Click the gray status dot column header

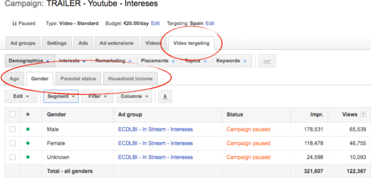(x=28, y=115)
